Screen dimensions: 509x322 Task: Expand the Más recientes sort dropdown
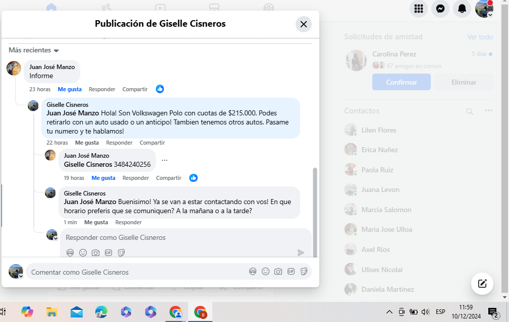pos(34,50)
